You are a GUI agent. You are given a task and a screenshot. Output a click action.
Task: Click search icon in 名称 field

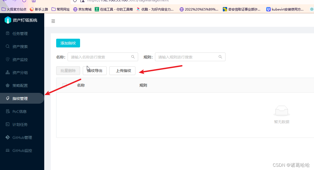point(133,57)
